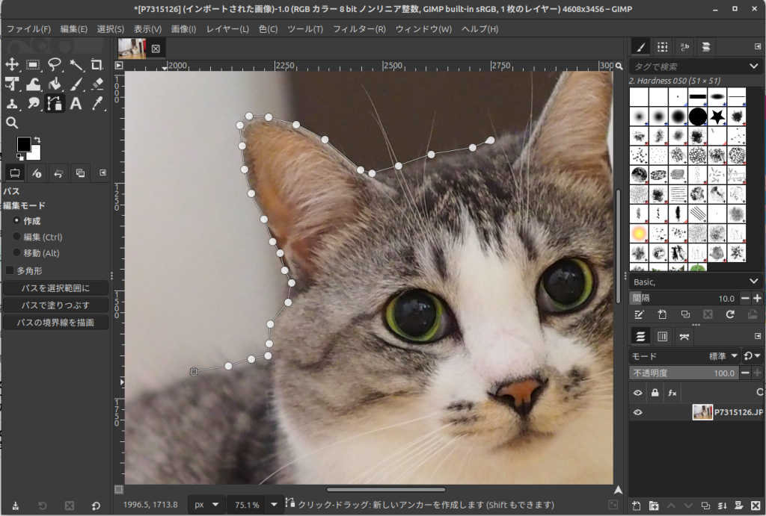Select the Fuzzy Select magic wand tool

[76, 65]
